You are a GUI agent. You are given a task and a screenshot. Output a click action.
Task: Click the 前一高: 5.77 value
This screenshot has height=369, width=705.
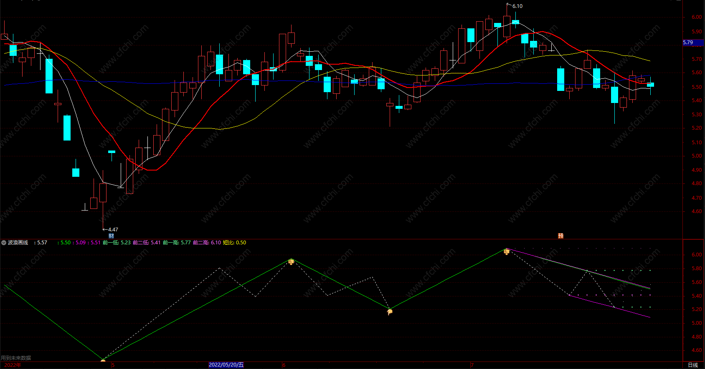[x=177, y=243]
